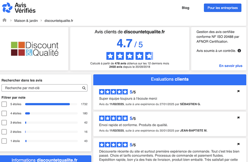This screenshot has width=248, height=162.
Task: Follow the 'En savoir plus' link
Action: 231,66
